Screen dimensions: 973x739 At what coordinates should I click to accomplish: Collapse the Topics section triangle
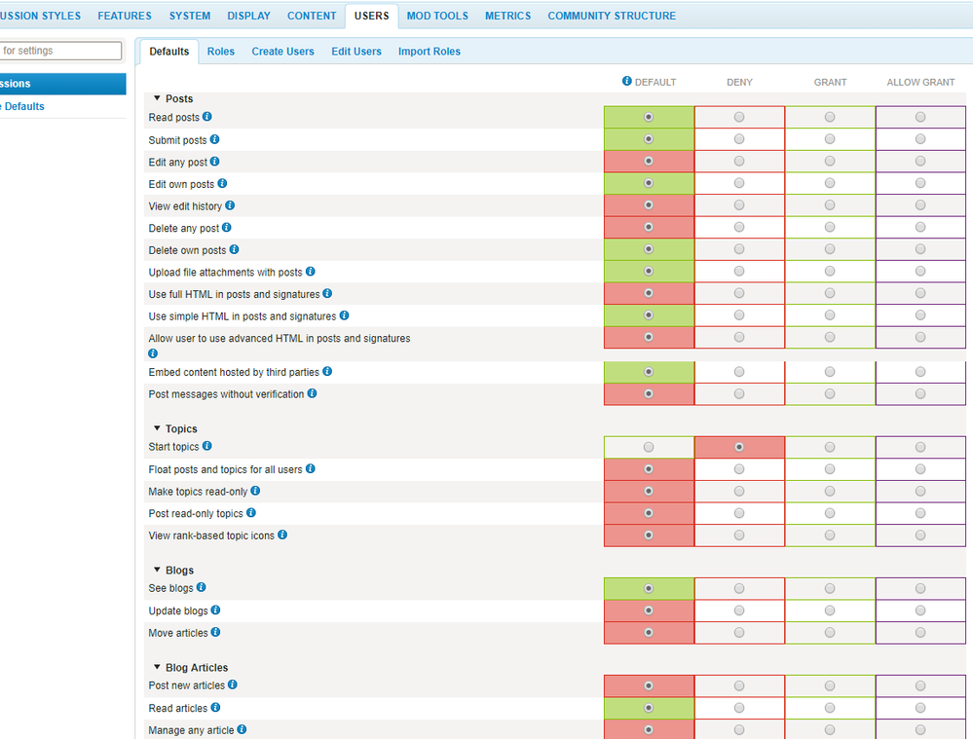point(157,428)
